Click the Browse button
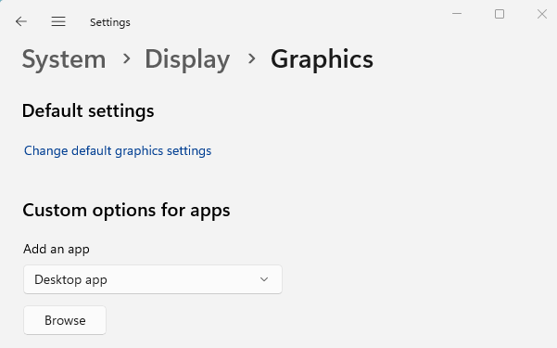This screenshot has width=557, height=348. [x=65, y=320]
